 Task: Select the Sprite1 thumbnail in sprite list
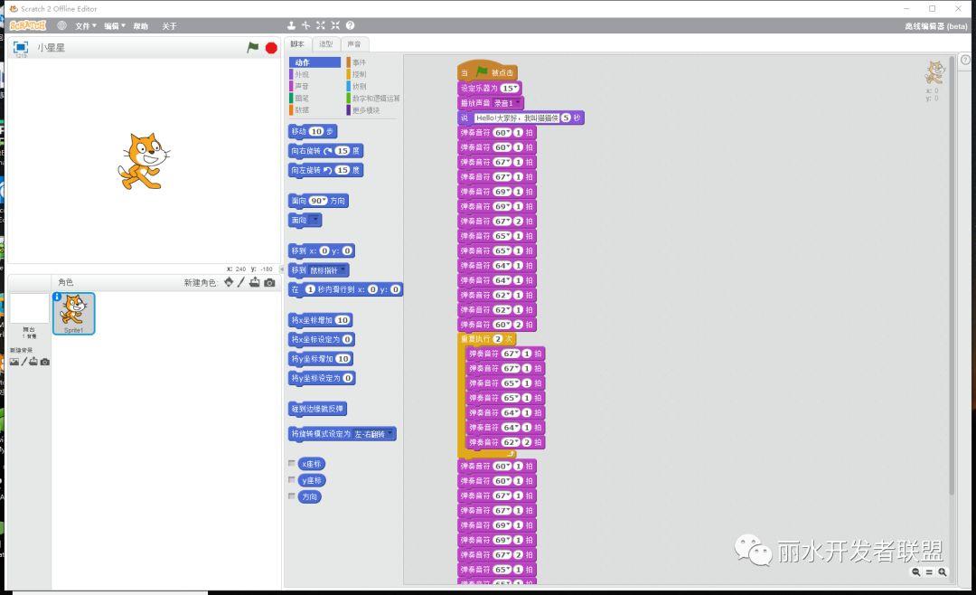[74, 314]
